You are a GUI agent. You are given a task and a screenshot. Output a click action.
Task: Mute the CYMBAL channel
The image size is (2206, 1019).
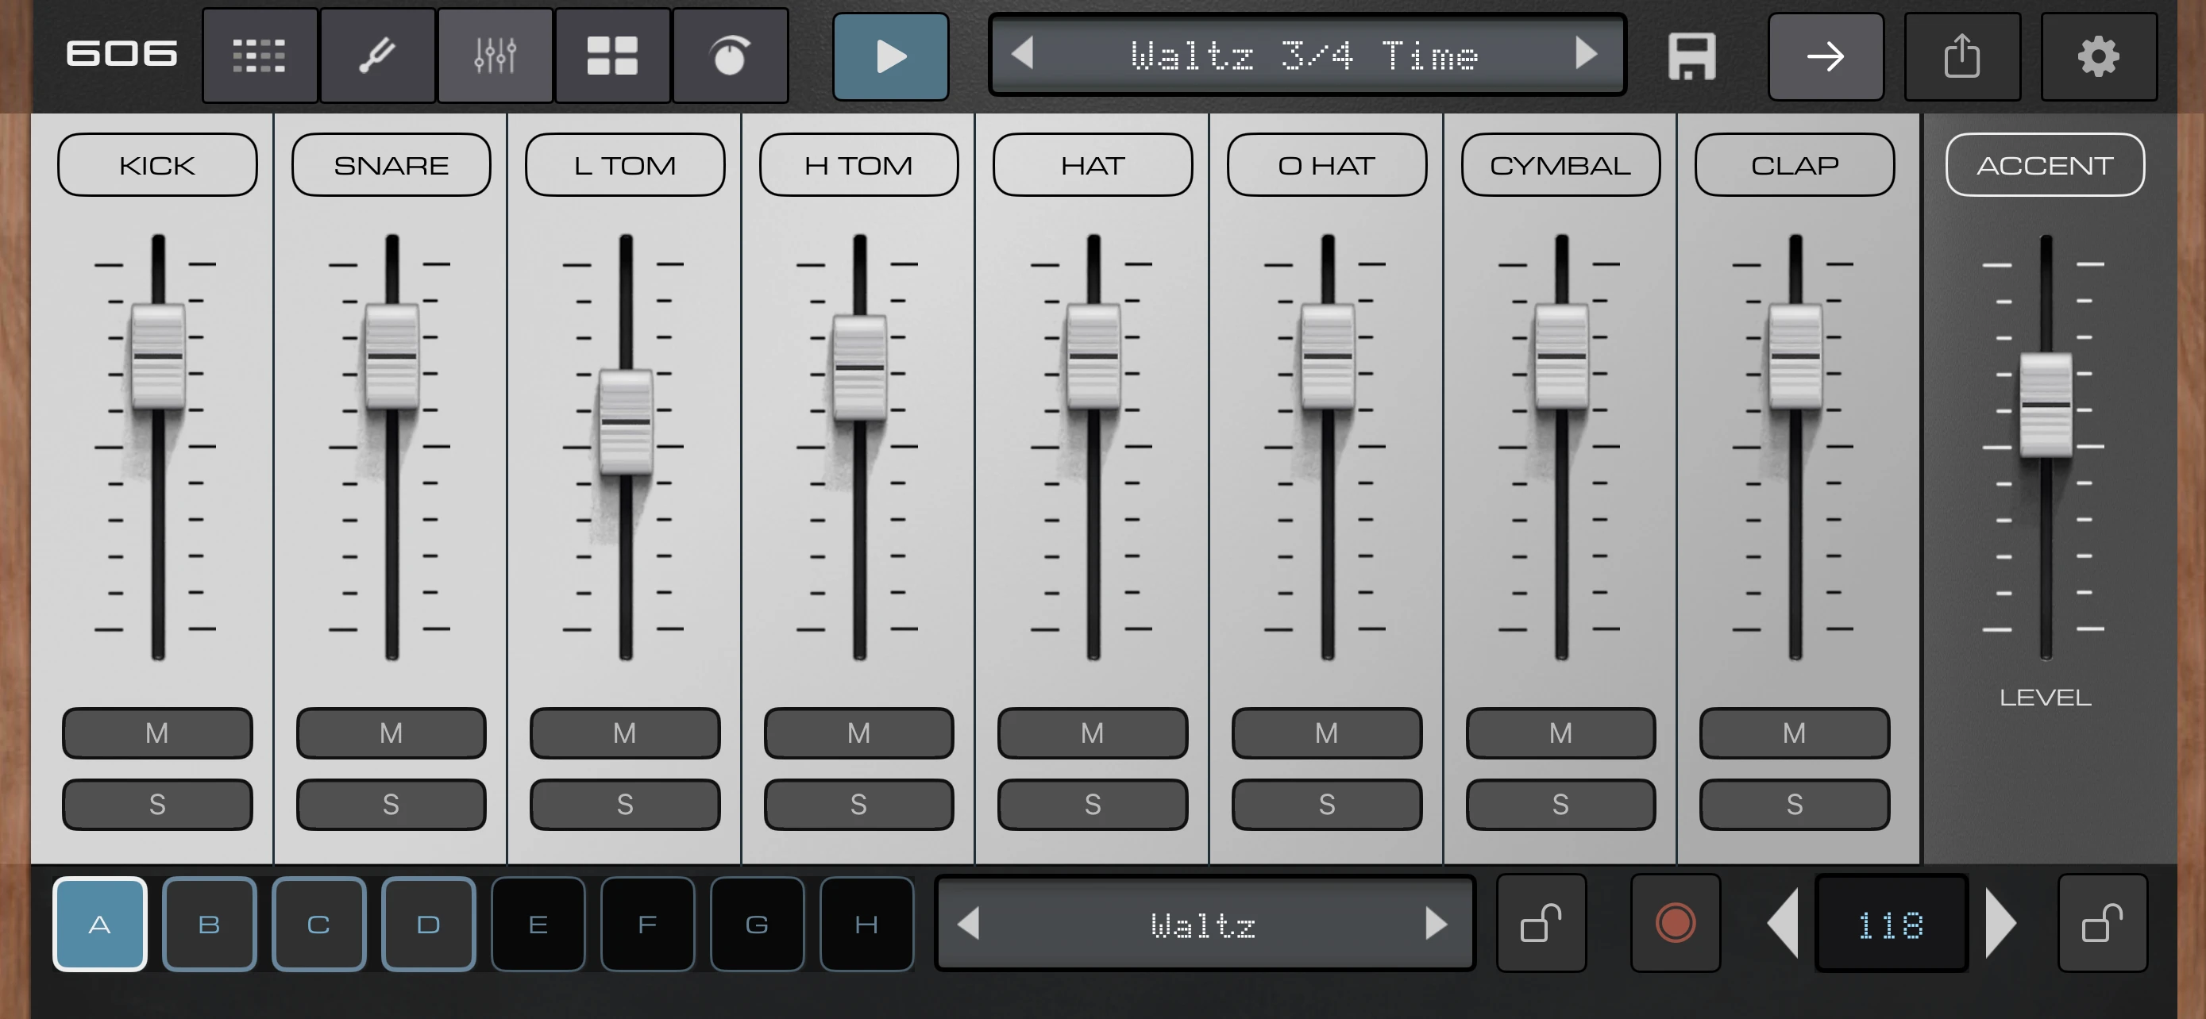click(x=1560, y=733)
